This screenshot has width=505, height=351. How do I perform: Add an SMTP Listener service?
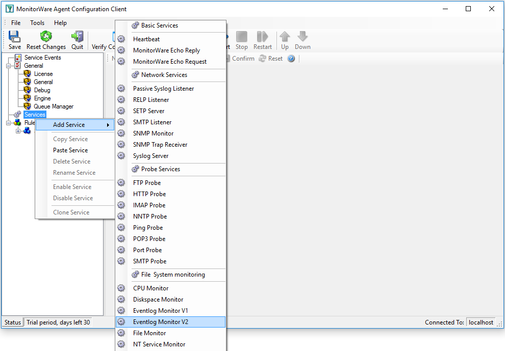(x=171, y=122)
